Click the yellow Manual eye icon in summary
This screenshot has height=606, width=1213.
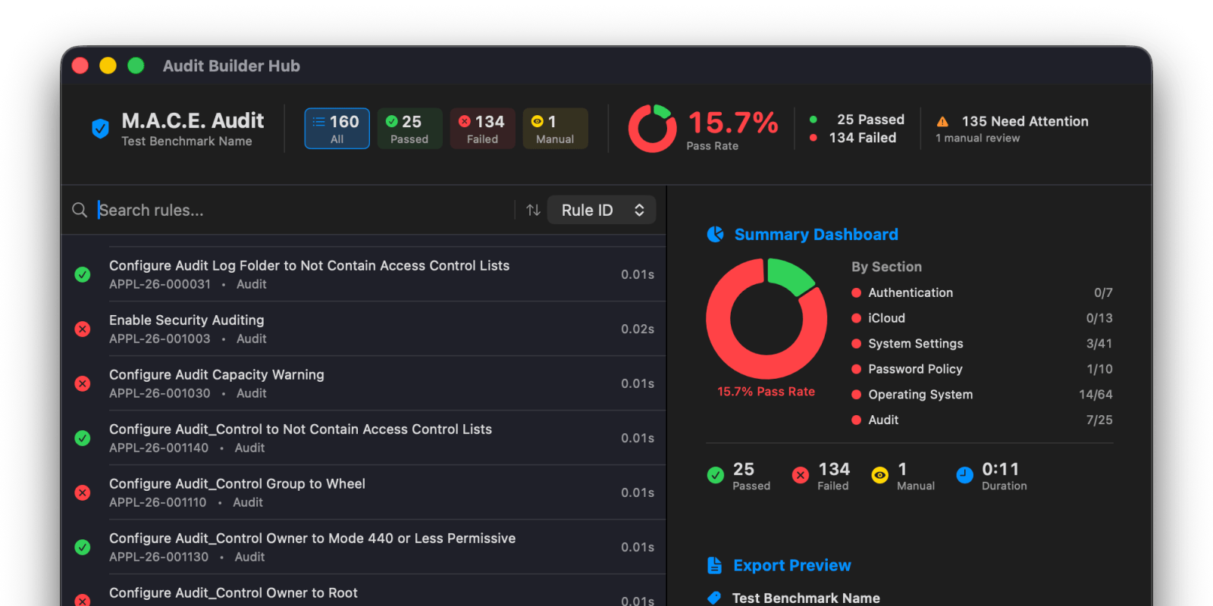tap(879, 475)
